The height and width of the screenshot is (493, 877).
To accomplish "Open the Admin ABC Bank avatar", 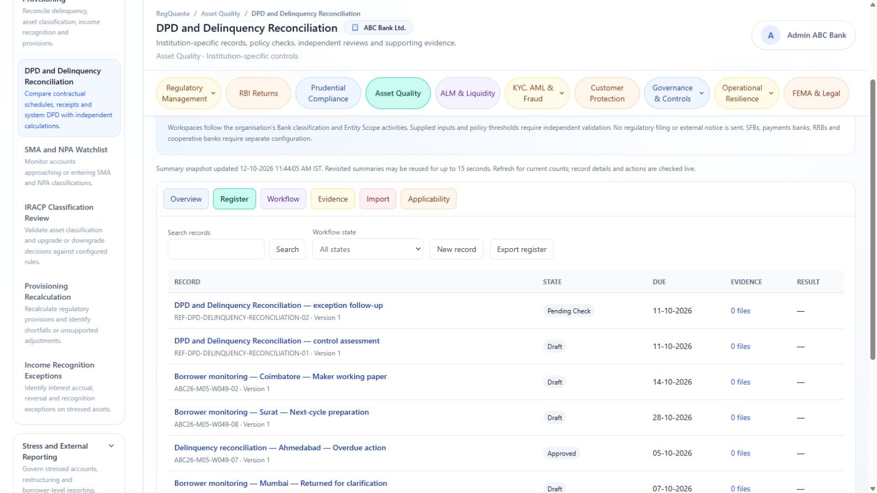I will (770, 35).
